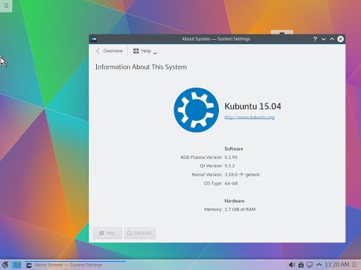This screenshot has height=270, width=361.
Task: Select the OS Type 64-bit value
Action: tap(231, 183)
